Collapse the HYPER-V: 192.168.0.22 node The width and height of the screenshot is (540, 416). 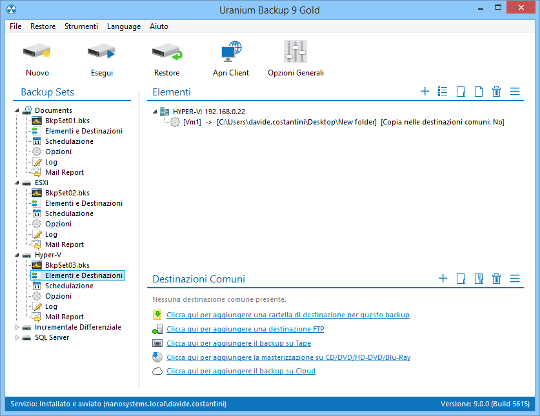[155, 112]
